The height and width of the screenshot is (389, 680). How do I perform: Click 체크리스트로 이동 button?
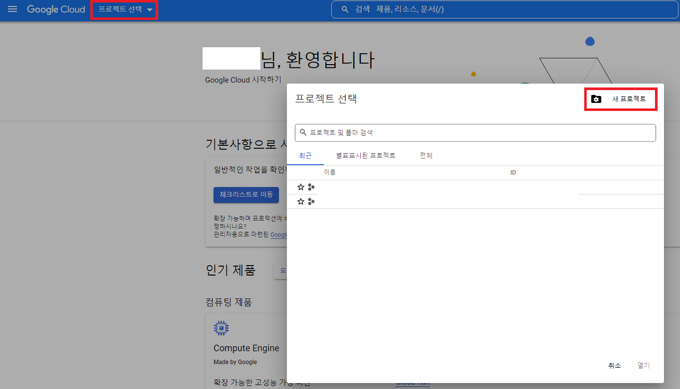point(246,194)
